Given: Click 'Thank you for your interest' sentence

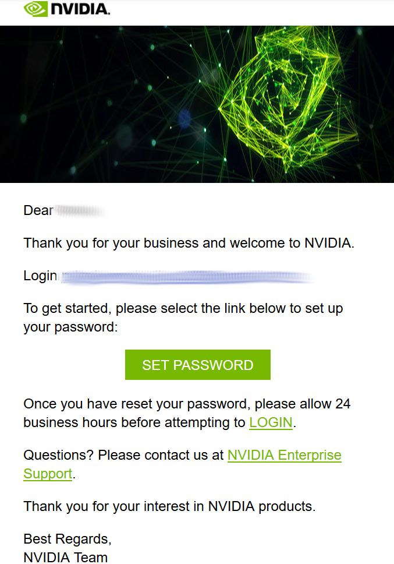Looking at the screenshot, I should tap(169, 506).
